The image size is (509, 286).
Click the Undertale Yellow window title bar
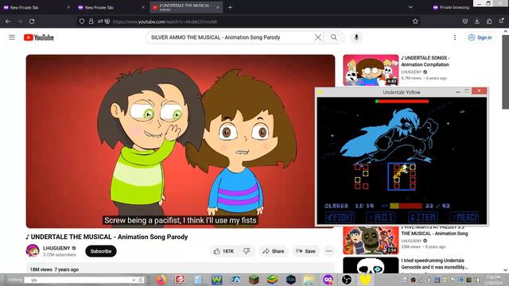(x=402, y=92)
